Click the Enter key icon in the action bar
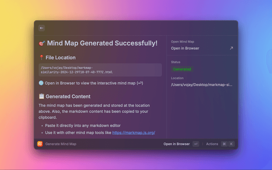The width and height of the screenshot is (272, 170). tap(195, 144)
